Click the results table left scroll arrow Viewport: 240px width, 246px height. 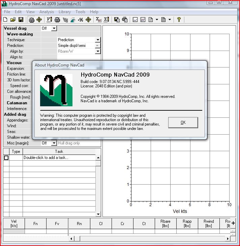(71, 239)
